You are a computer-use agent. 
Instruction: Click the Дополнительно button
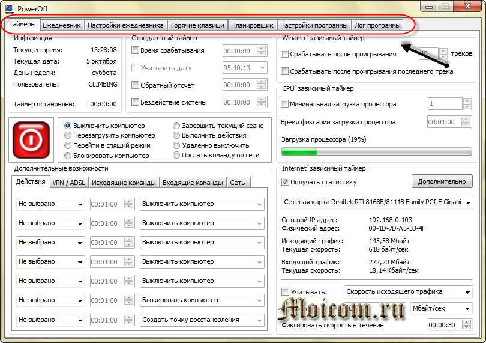(442, 181)
